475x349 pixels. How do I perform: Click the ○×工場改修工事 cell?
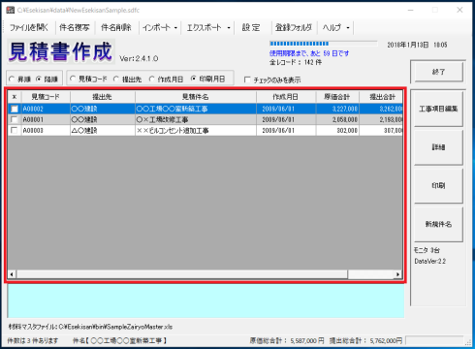pos(196,119)
